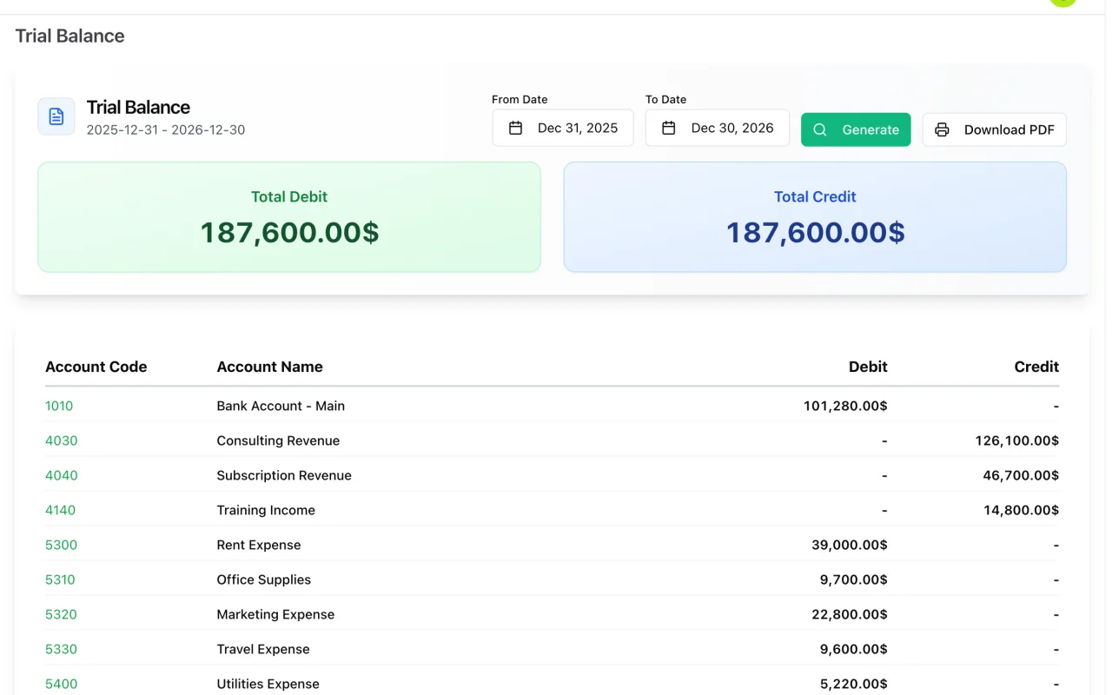Click the page title Trial Balance heading

click(x=70, y=36)
